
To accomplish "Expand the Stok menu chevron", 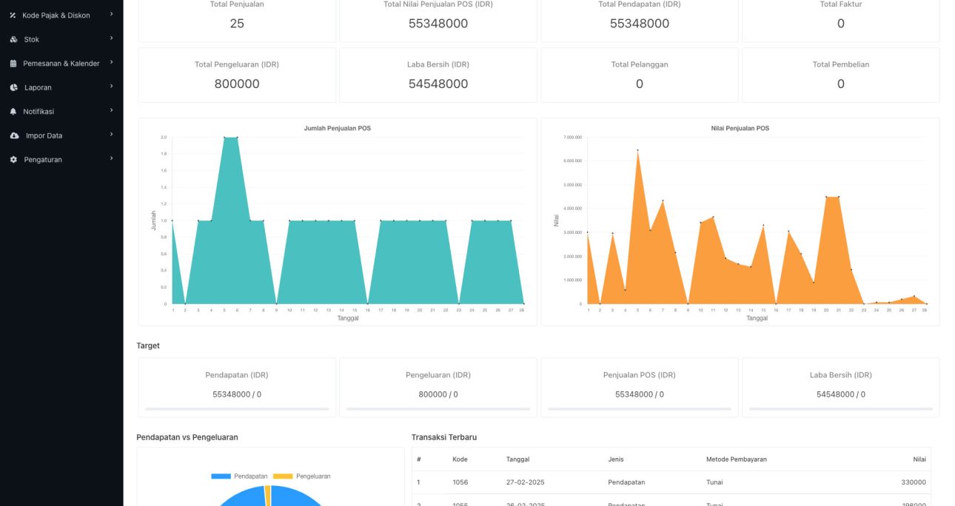I will tap(111, 38).
